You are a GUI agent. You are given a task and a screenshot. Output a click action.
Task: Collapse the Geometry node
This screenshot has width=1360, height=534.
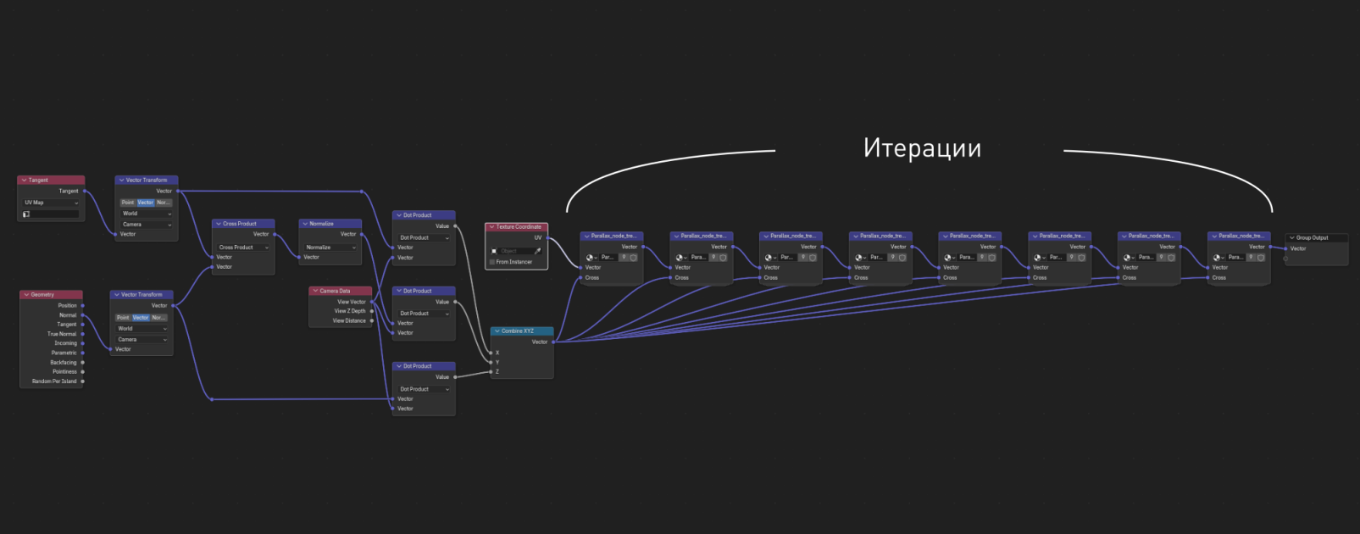click(x=26, y=295)
